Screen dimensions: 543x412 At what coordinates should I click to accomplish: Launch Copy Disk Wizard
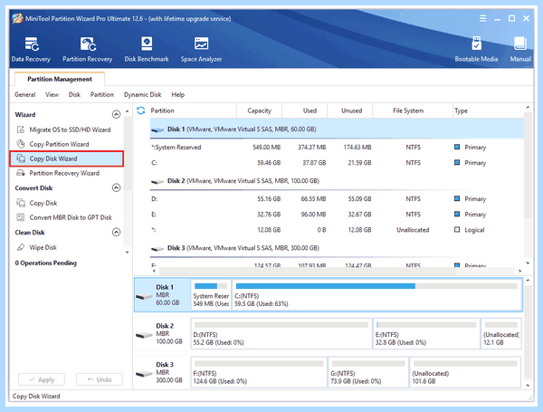coord(66,158)
